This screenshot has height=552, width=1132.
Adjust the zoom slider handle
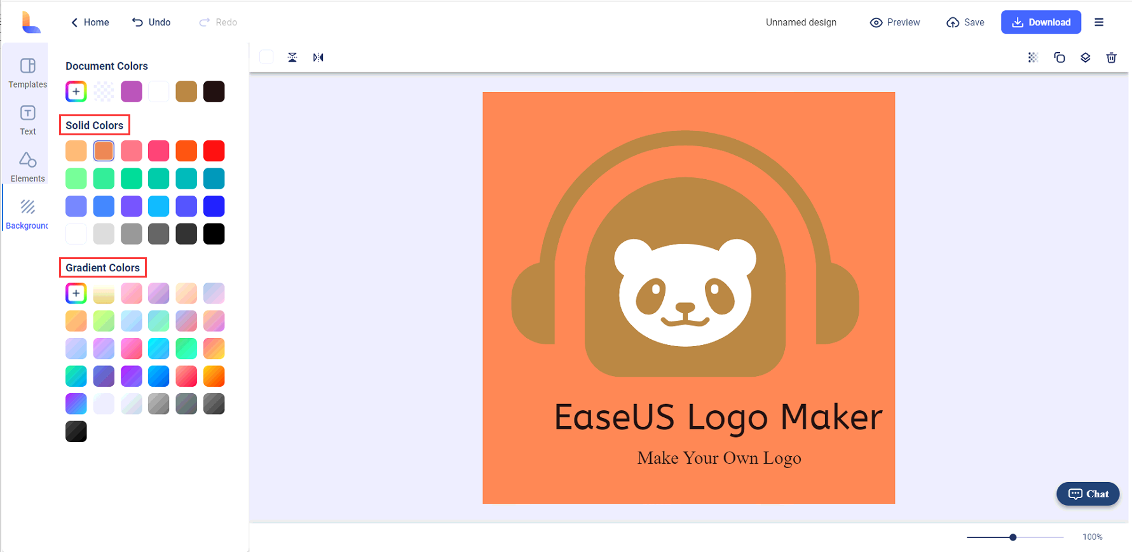tap(1013, 537)
